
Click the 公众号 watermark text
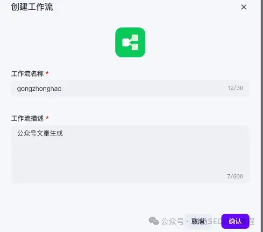coord(172,221)
